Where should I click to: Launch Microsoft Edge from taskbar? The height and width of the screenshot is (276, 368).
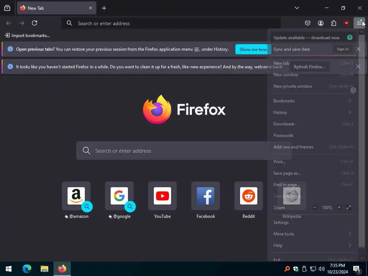(x=27, y=269)
